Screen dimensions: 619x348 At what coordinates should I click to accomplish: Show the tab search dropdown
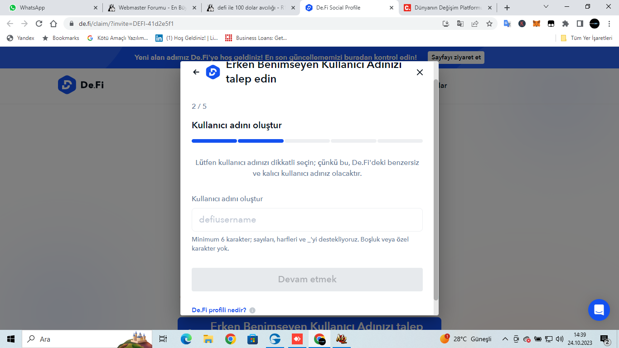click(x=546, y=7)
